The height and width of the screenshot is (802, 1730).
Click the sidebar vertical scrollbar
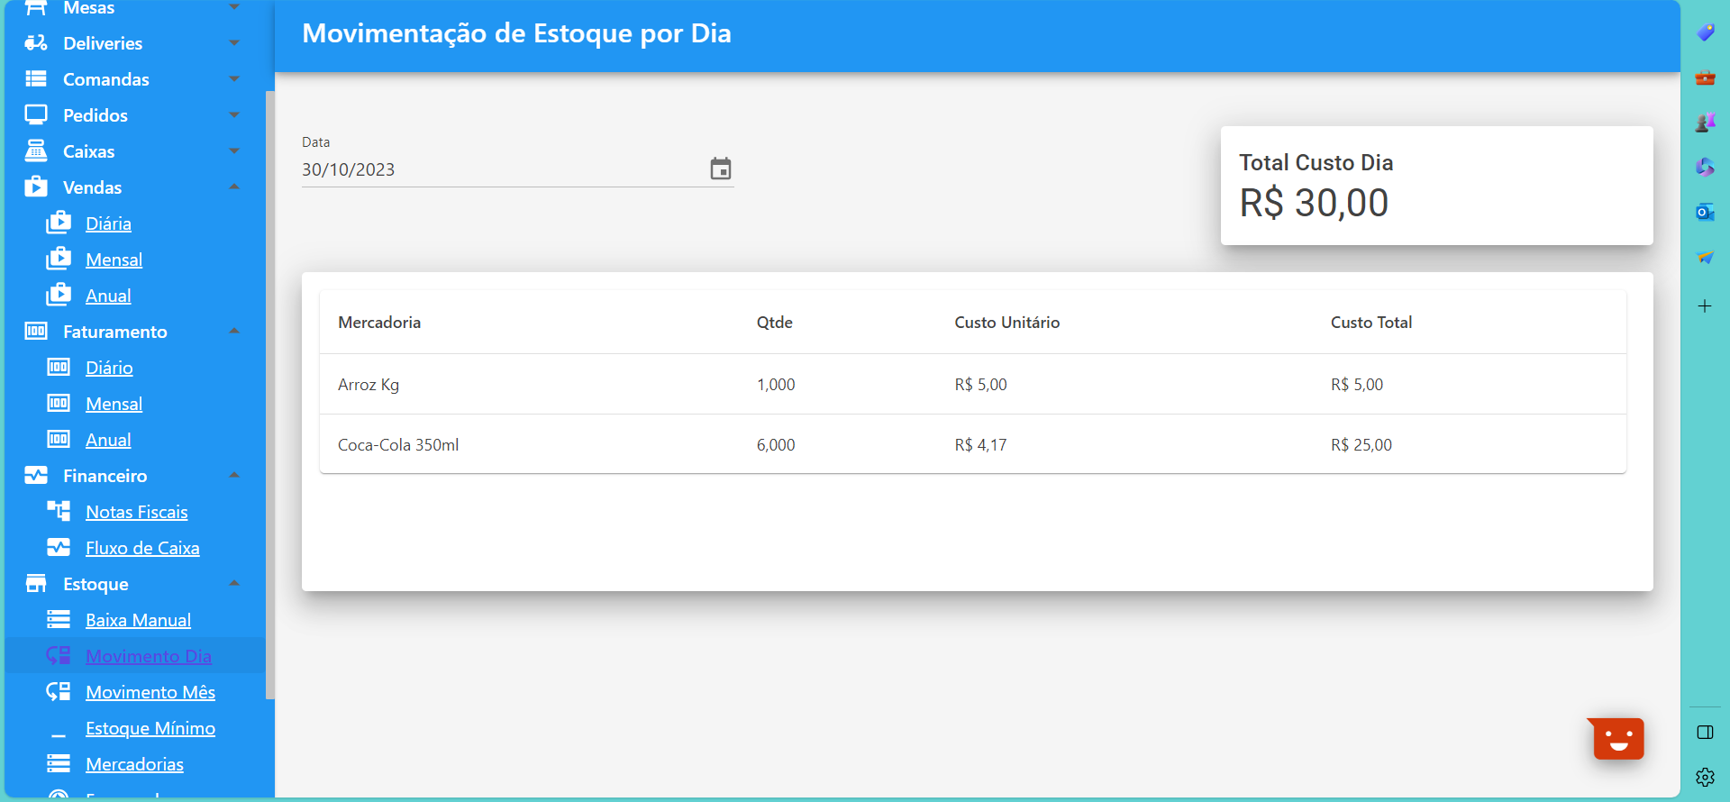click(269, 395)
